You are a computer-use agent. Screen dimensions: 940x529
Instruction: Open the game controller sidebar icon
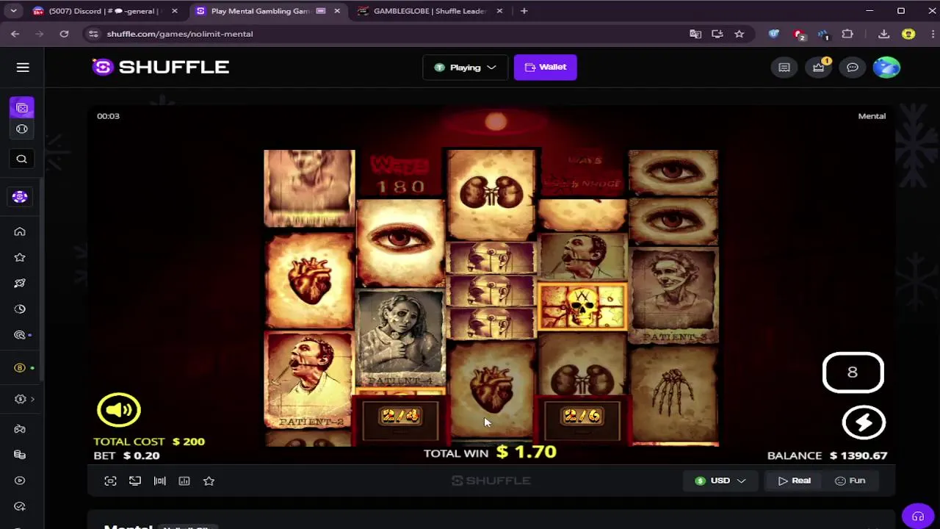pyautogui.click(x=20, y=429)
